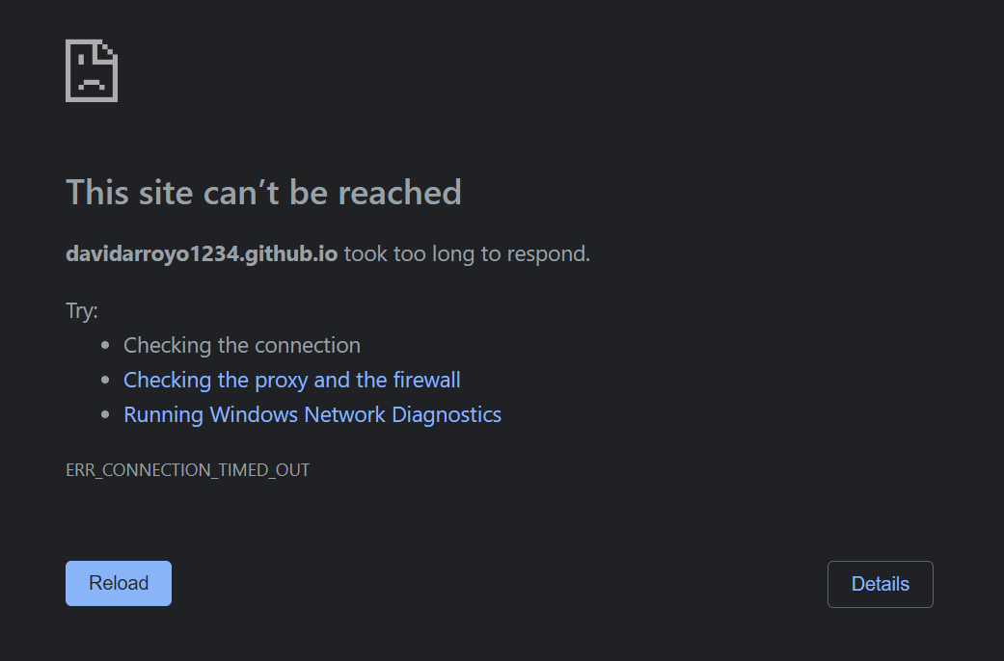Click the davidarroyo1234.github.io hostname text
The width and height of the screenshot is (1004, 661).
[x=201, y=253]
